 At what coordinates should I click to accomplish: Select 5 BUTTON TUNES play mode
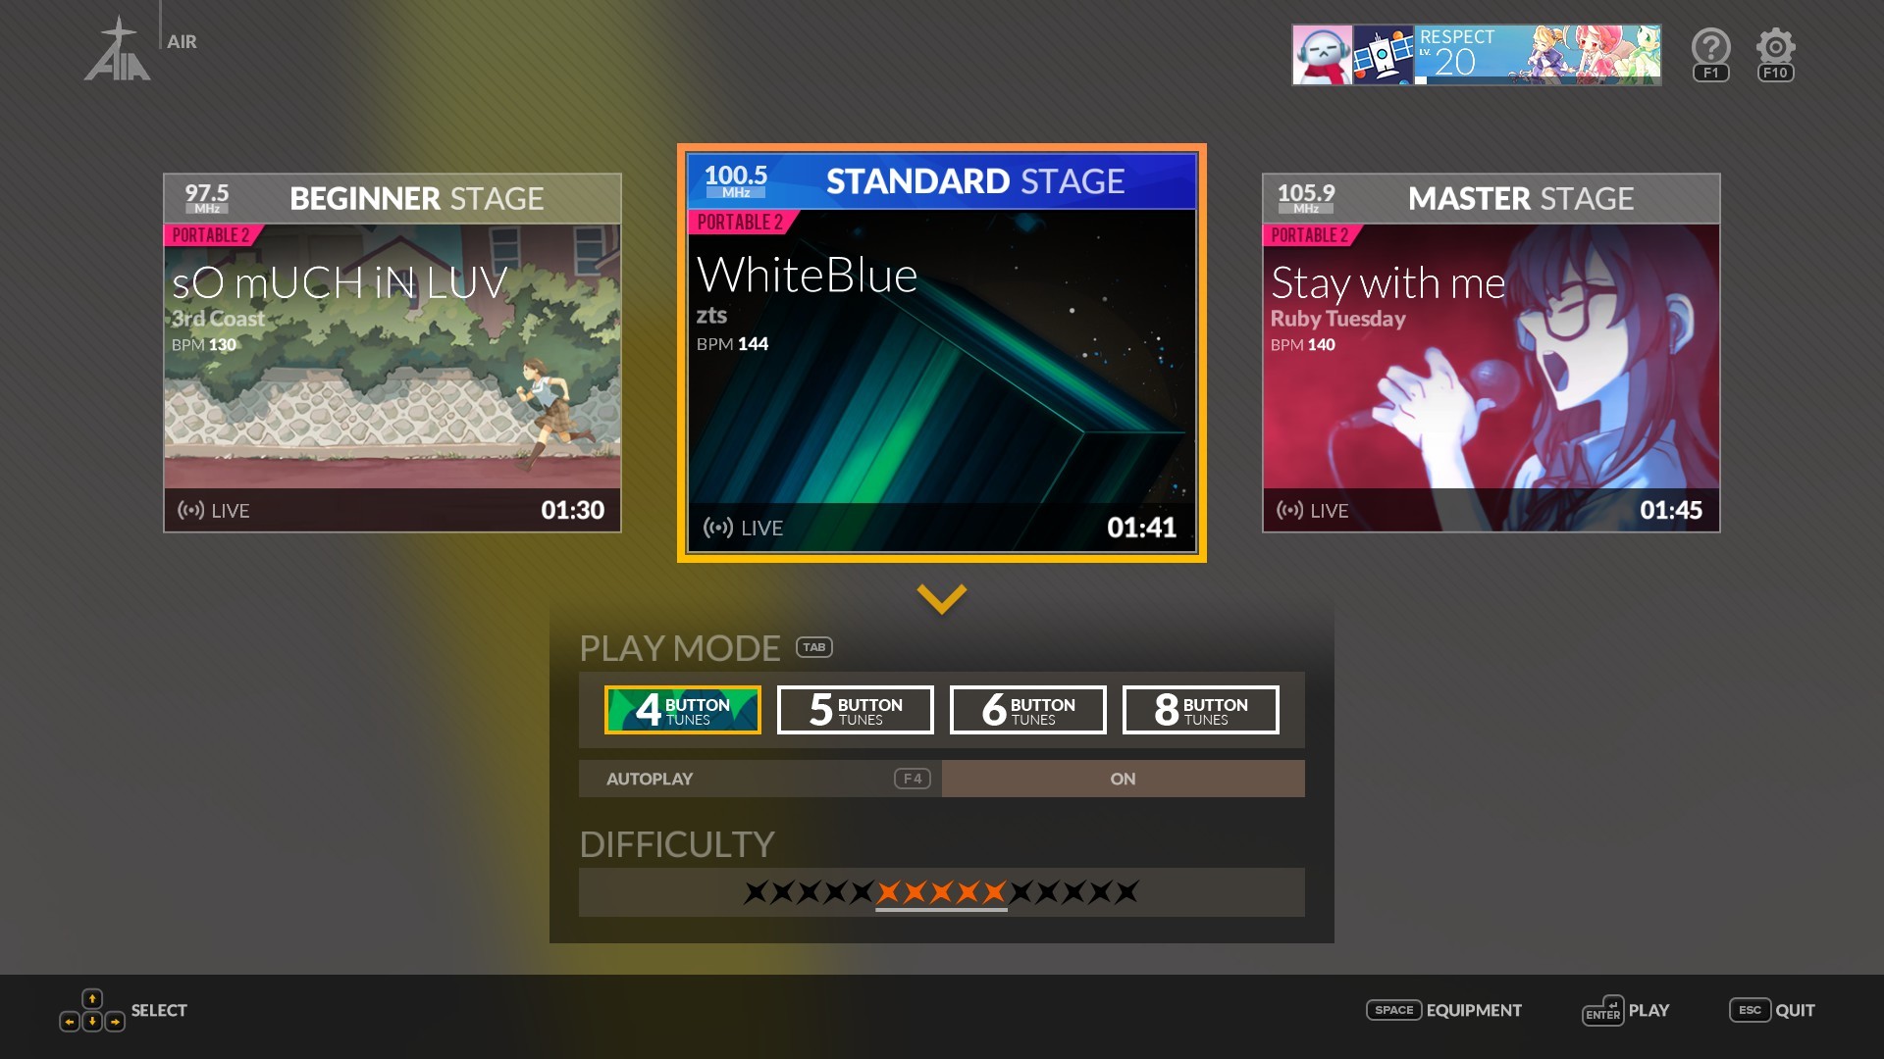pyautogui.click(x=854, y=710)
